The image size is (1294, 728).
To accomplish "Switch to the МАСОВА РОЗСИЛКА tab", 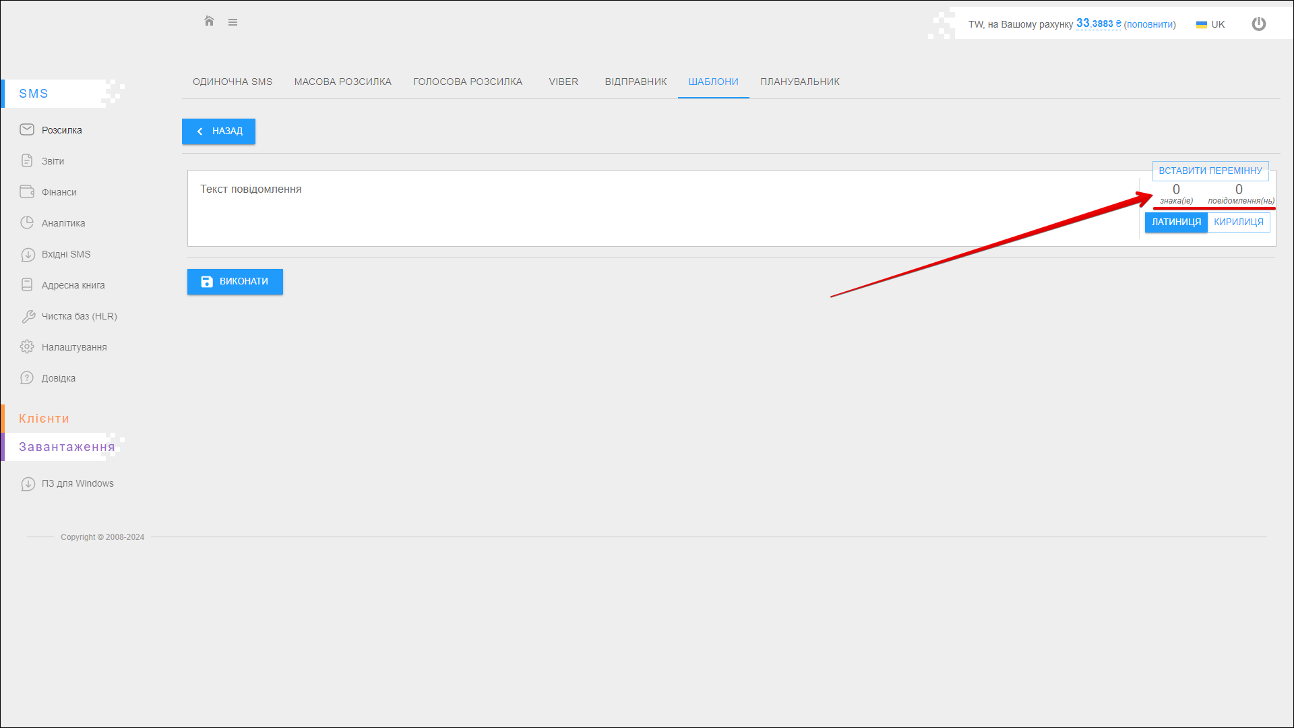I will click(342, 82).
